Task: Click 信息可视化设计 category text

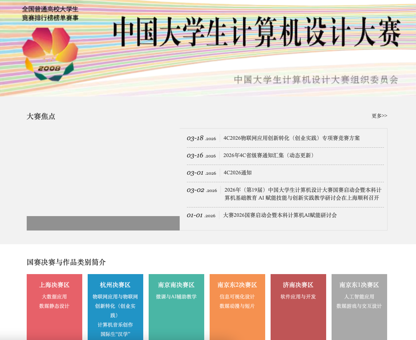Action: (x=237, y=297)
